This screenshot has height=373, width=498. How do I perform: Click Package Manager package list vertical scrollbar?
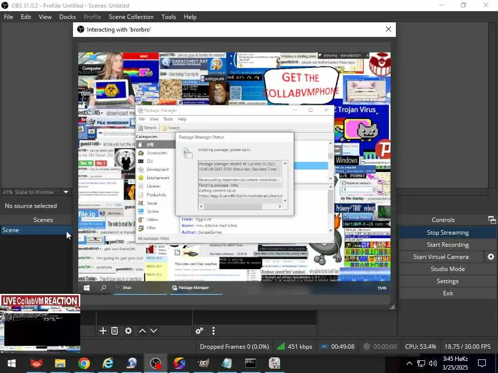pos(331,161)
